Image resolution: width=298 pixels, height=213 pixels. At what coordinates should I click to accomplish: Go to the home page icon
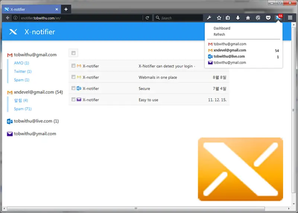248,18
